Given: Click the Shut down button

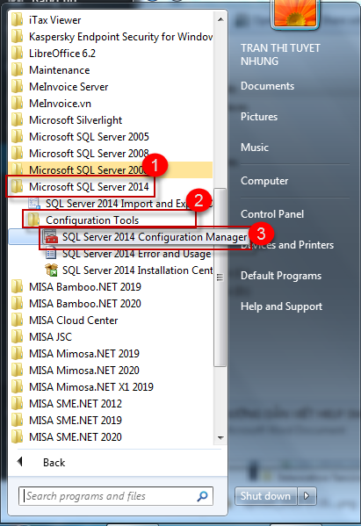Looking at the screenshot, I should coord(266,496).
